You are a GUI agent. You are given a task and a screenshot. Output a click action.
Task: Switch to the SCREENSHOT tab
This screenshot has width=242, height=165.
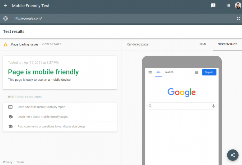227,44
